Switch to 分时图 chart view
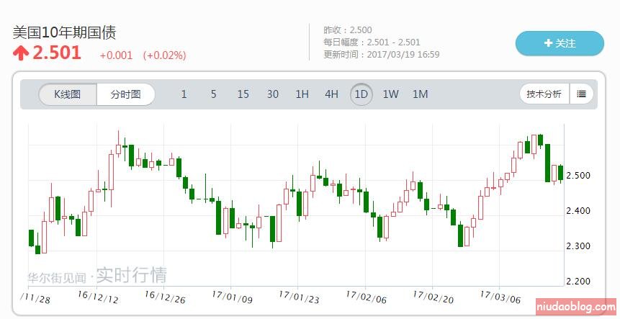 (x=126, y=94)
